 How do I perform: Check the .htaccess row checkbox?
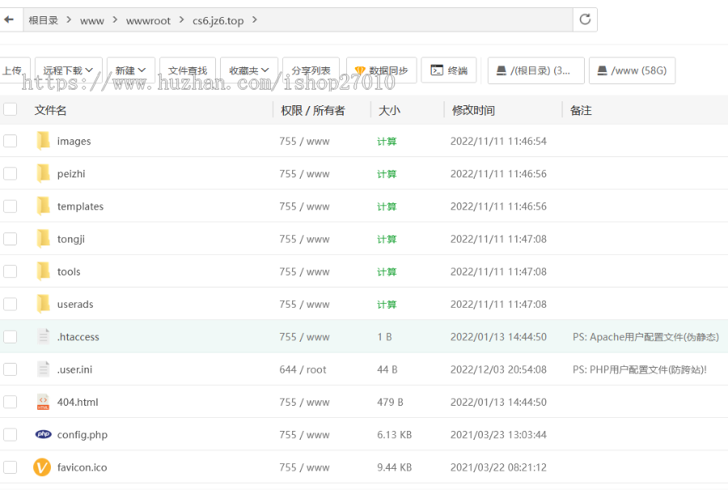point(11,337)
